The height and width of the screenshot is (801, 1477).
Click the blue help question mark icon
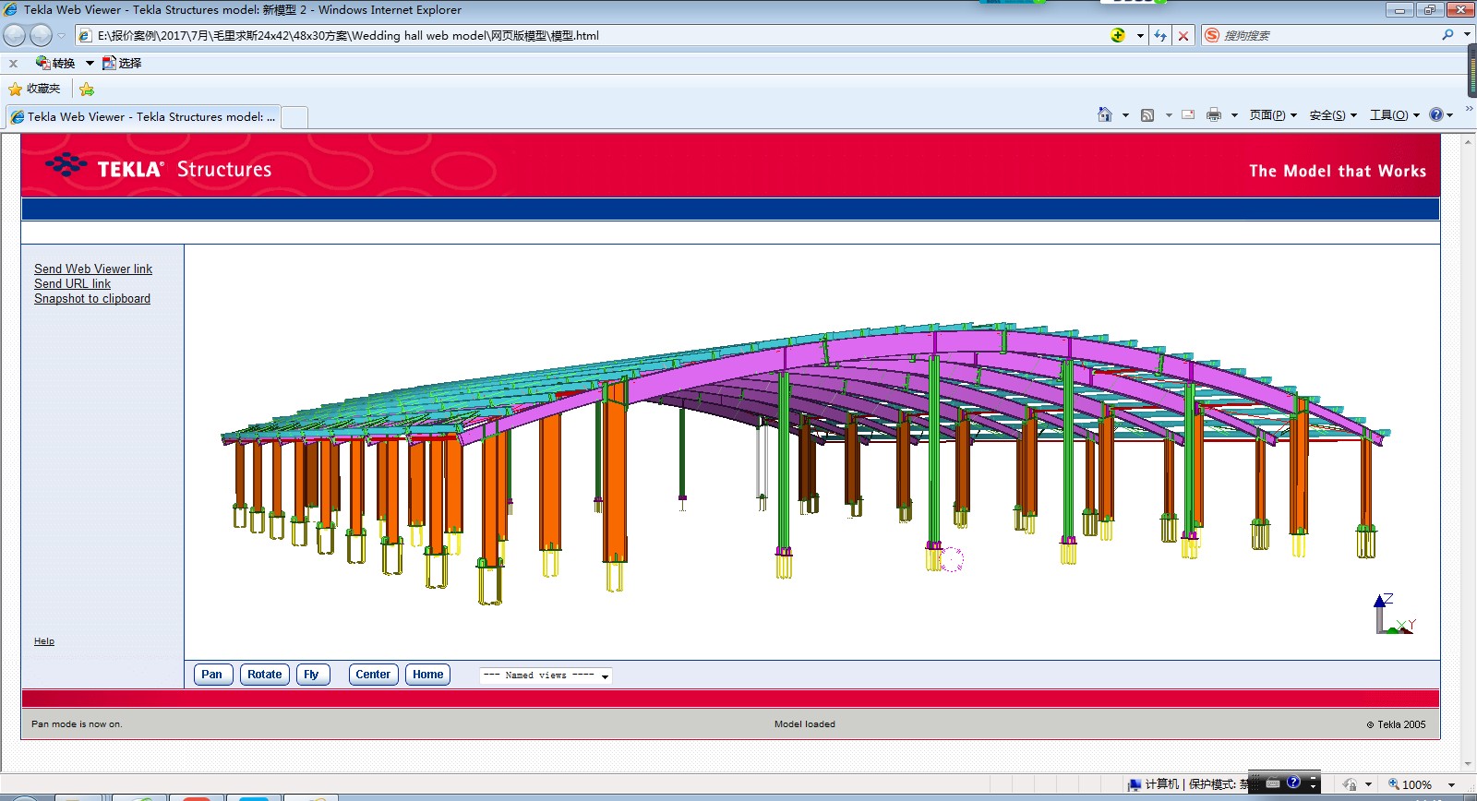tap(1436, 114)
